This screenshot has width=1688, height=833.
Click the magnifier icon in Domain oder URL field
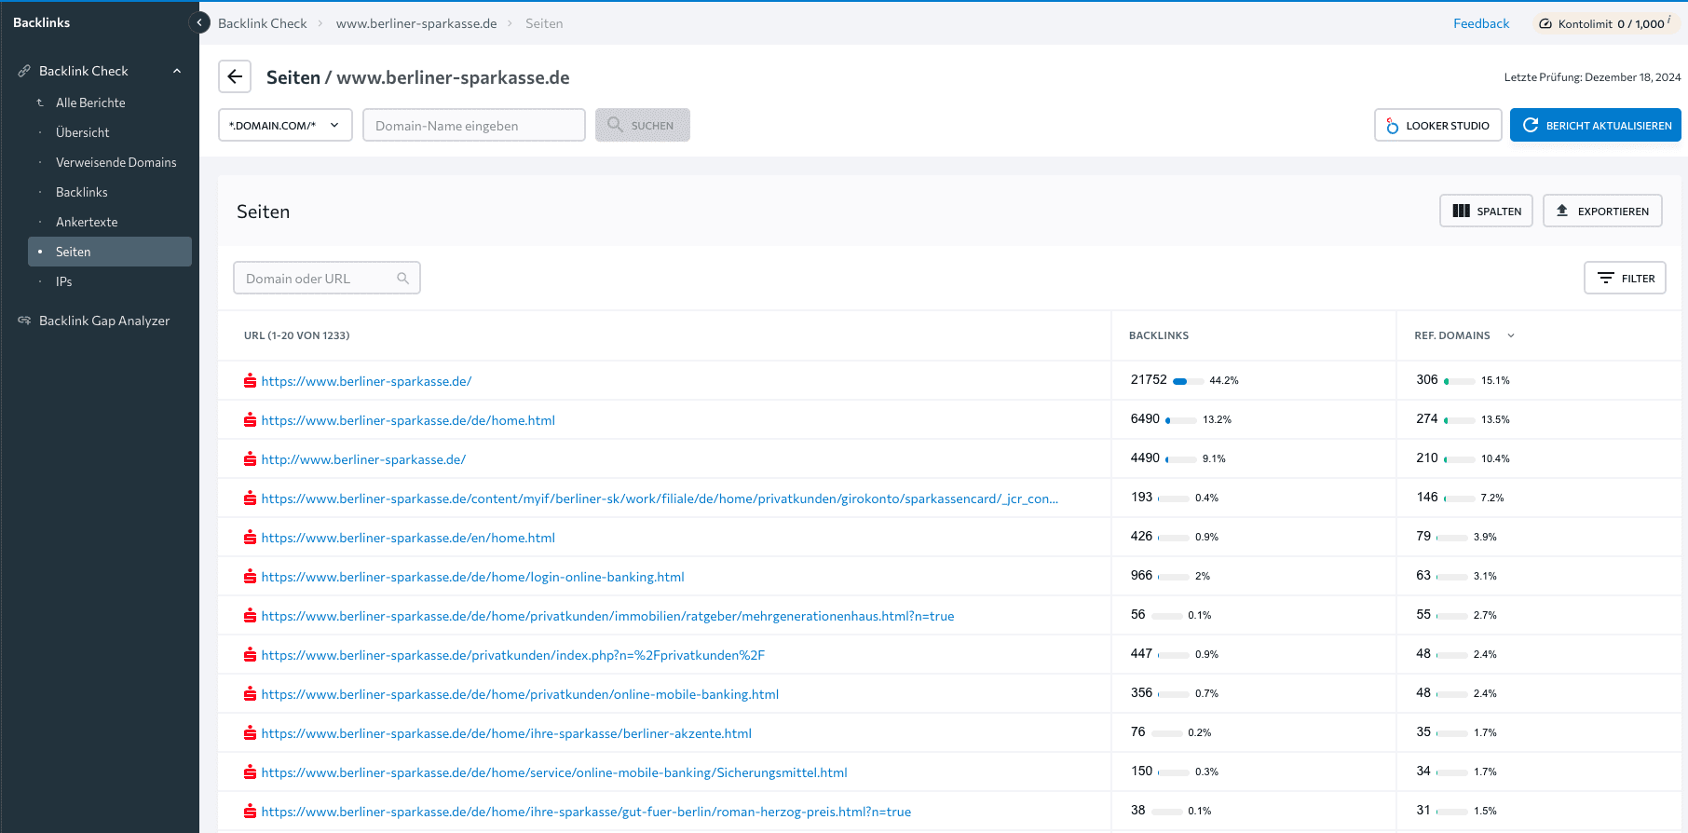tap(403, 278)
